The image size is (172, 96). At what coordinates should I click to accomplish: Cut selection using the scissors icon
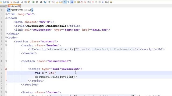pos(22,2)
